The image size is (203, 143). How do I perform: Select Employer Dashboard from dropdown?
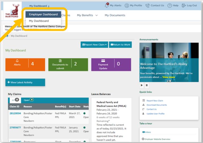(43, 14)
